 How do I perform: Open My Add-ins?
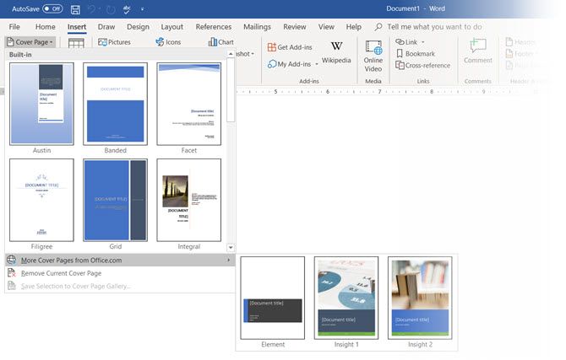click(289, 64)
